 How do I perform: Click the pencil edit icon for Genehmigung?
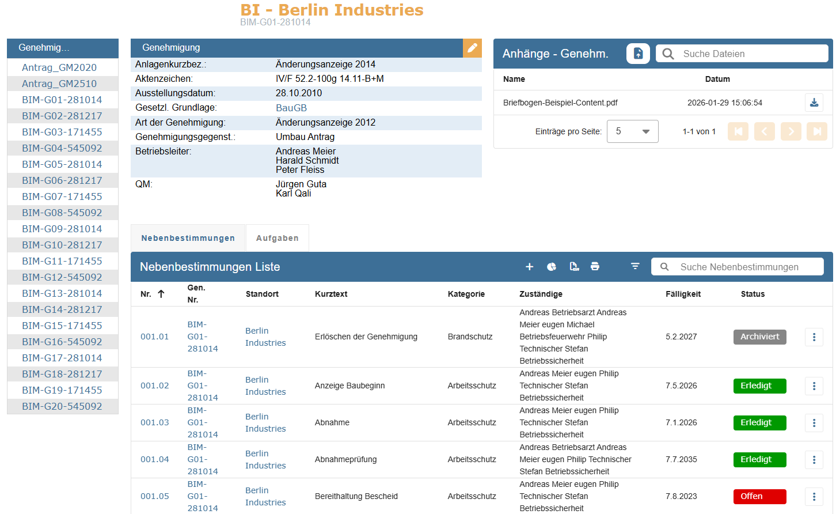pos(472,48)
